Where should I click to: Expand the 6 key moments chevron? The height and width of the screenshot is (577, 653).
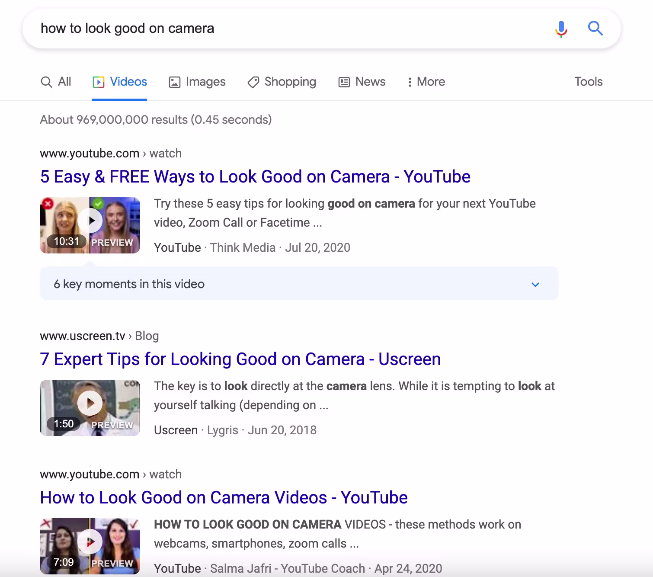click(535, 285)
